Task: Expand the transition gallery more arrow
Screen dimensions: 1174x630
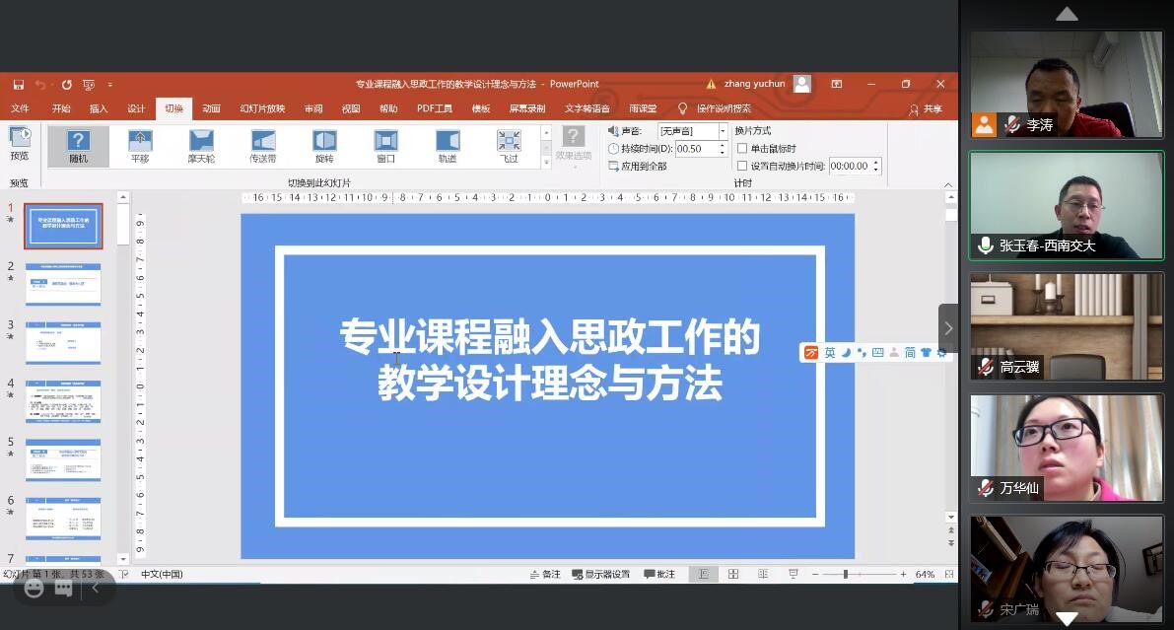Action: (546, 164)
